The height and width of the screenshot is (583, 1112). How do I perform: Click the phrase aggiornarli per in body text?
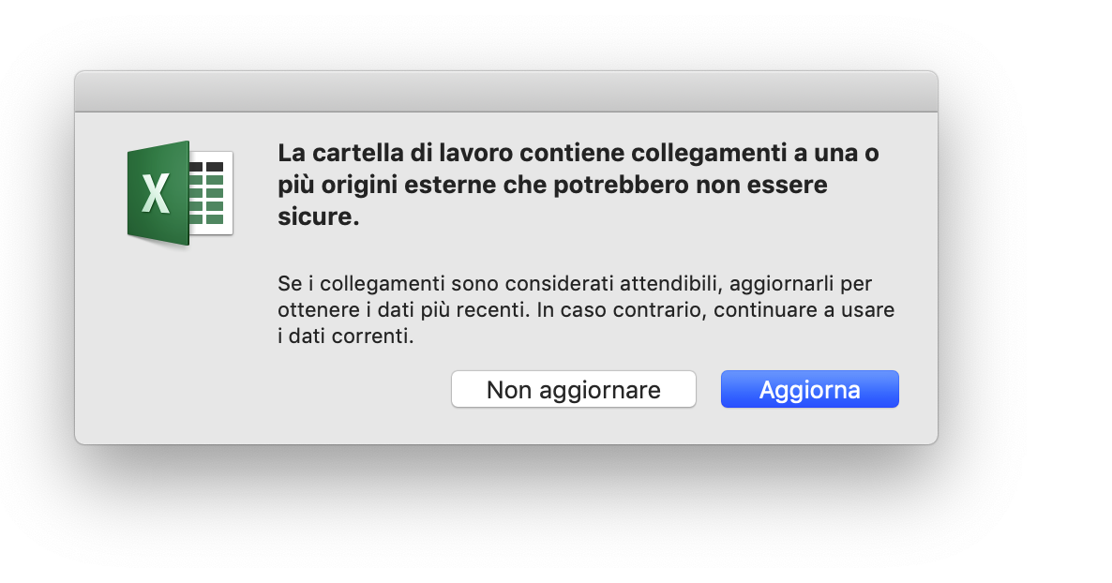tap(801, 284)
